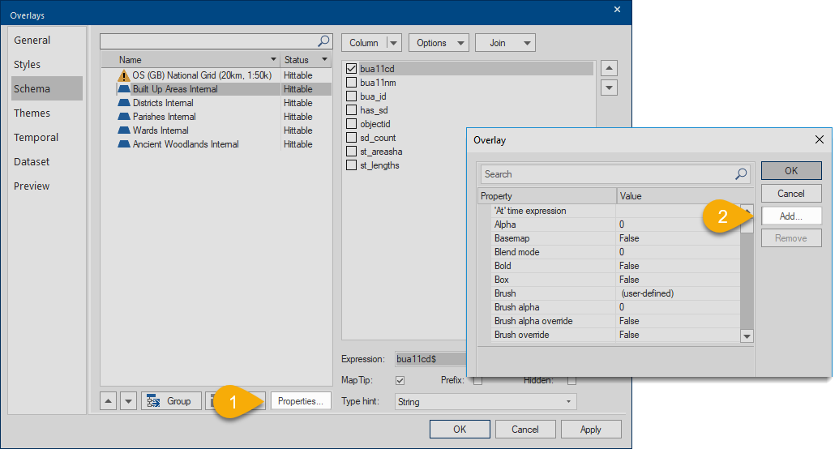Uncheck the bua11cd column checkbox
This screenshot has height=449, width=839.
(x=351, y=69)
